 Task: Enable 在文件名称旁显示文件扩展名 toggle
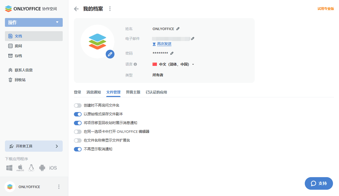point(78,141)
